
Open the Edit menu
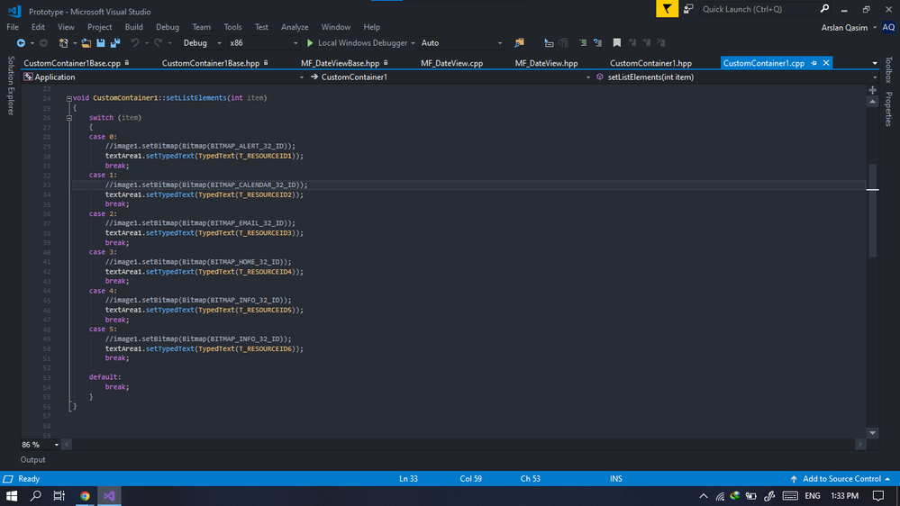[38, 27]
